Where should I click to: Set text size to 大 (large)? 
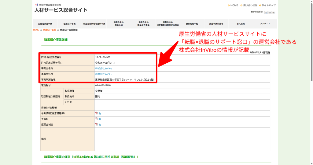click(274, 12)
